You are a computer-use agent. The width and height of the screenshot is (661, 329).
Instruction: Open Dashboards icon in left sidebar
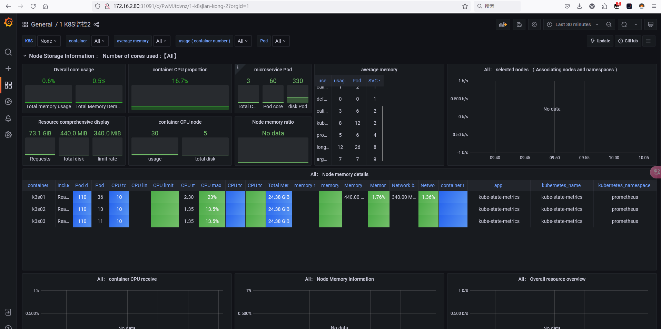pos(8,85)
